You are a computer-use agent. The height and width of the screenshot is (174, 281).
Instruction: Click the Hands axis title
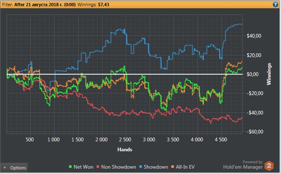coord(125,150)
